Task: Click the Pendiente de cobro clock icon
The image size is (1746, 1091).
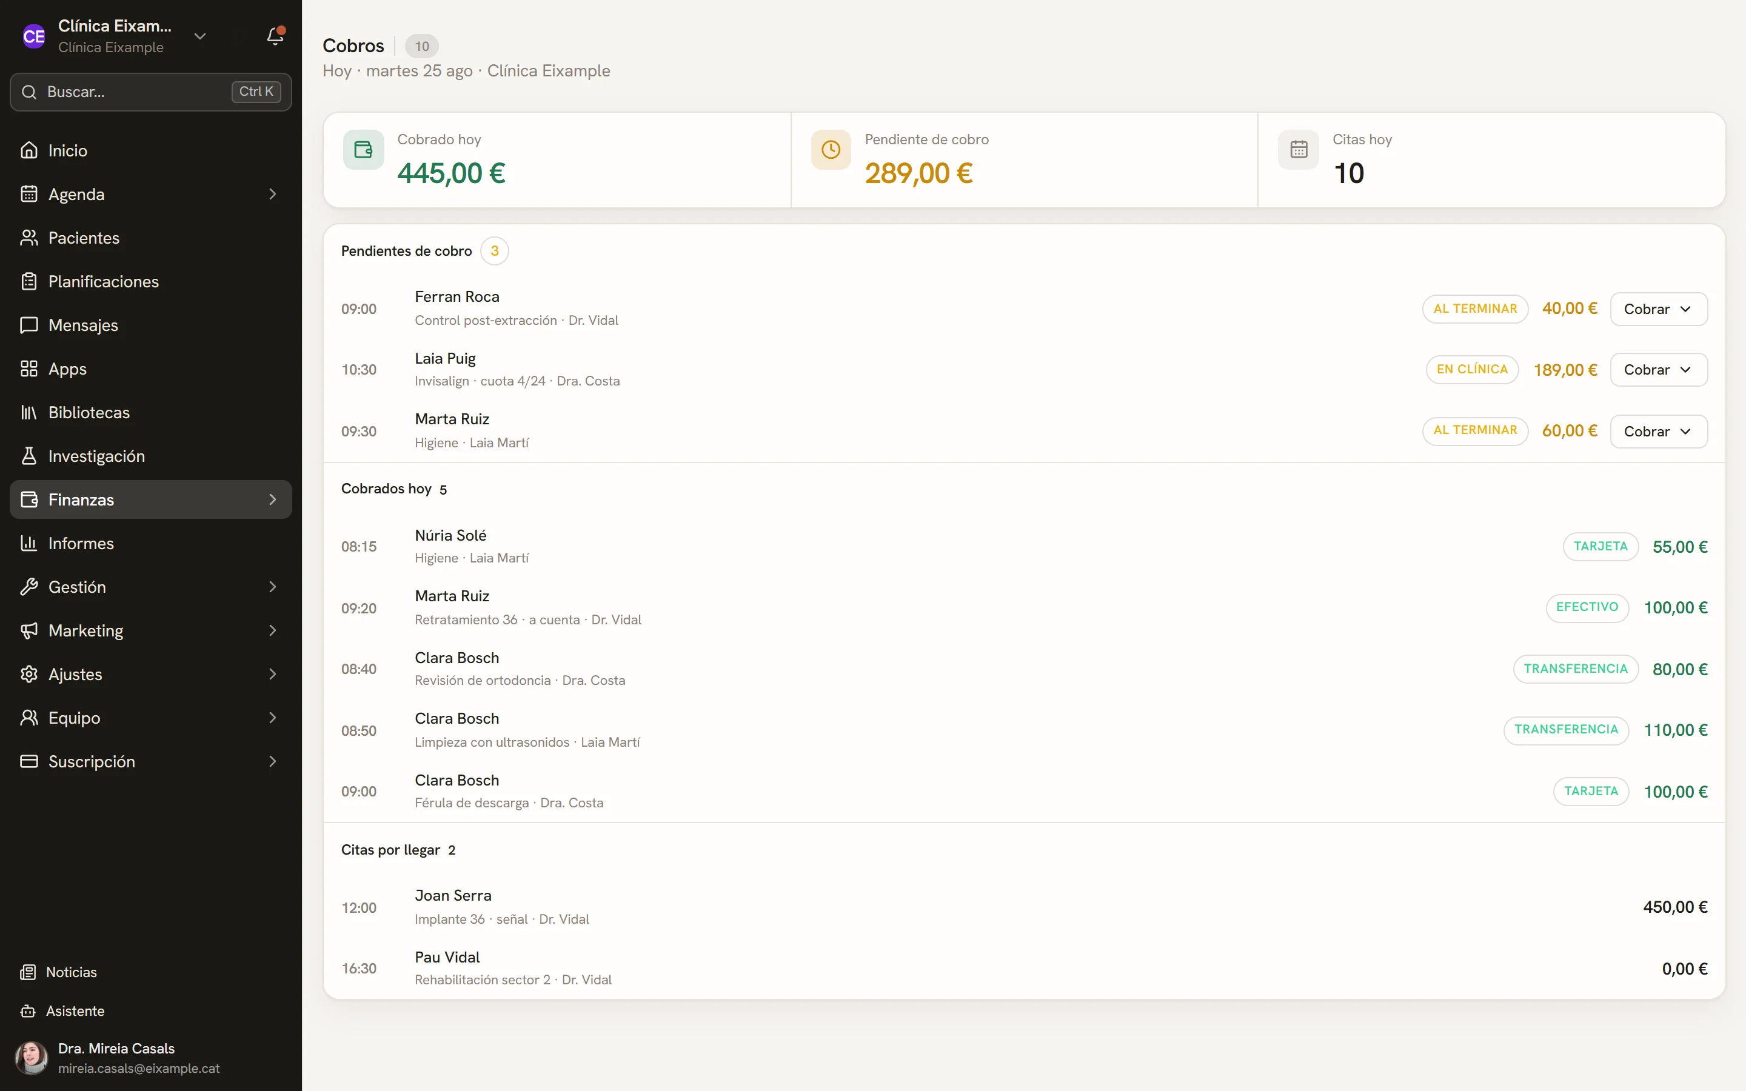Action: coord(831,150)
